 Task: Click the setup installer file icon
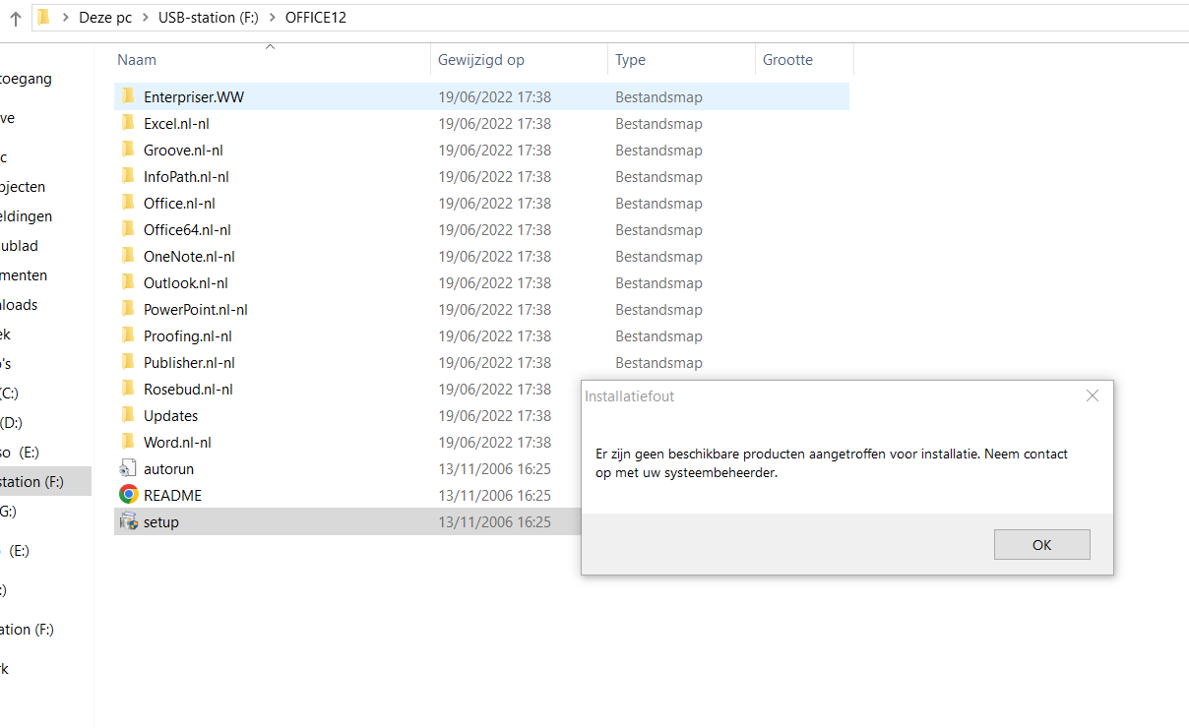tap(128, 521)
